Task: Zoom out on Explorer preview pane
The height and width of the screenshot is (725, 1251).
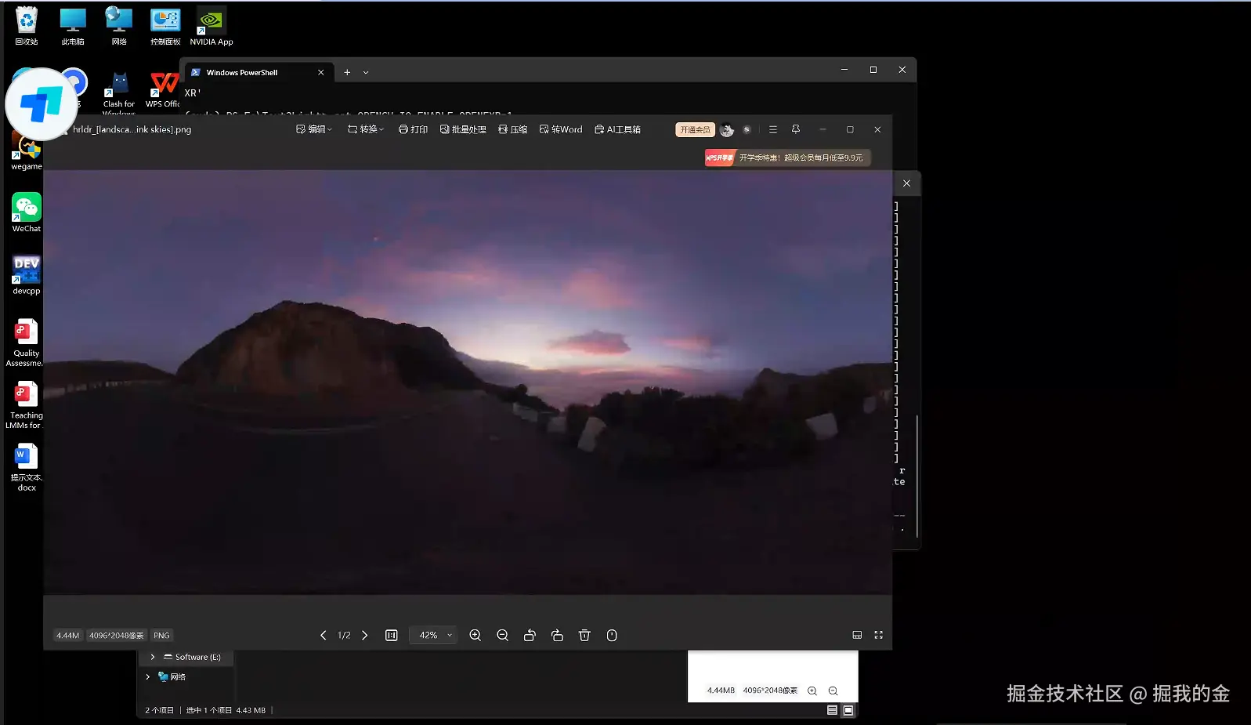Action: [x=833, y=691]
